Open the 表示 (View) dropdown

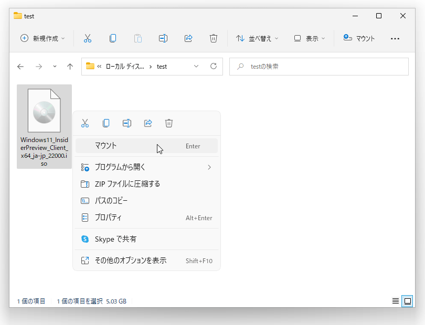(309, 38)
